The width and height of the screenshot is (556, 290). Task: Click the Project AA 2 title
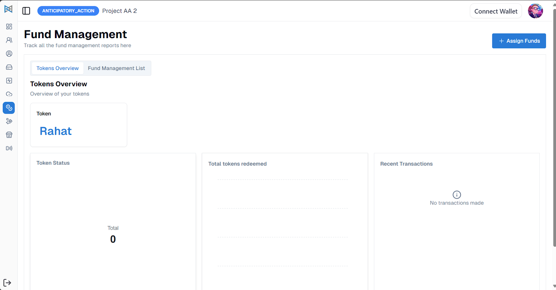click(x=120, y=11)
